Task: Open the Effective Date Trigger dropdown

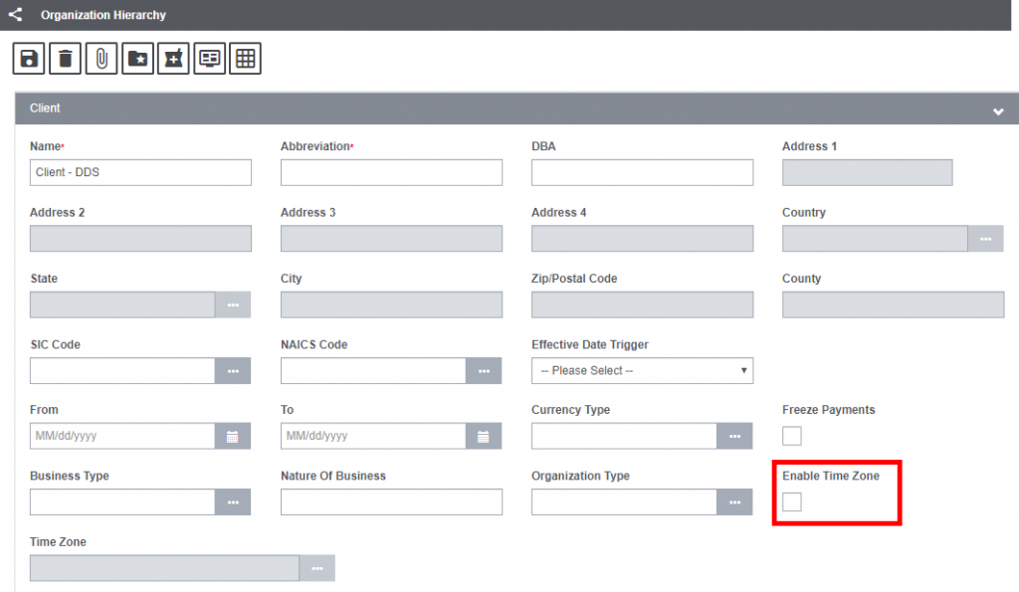Action: click(x=642, y=370)
